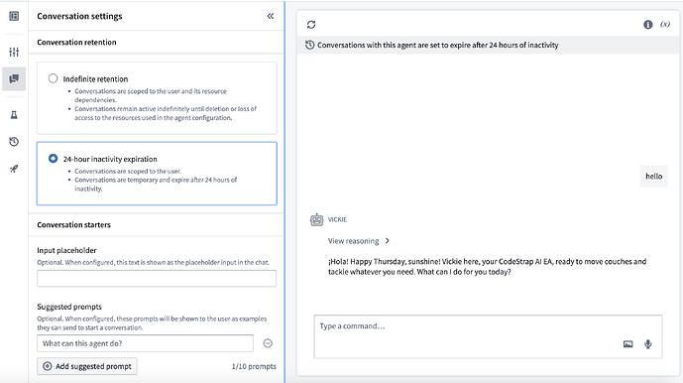Open the panel layout icon in sidebar
This screenshot has width=683, height=383.
[x=14, y=16]
